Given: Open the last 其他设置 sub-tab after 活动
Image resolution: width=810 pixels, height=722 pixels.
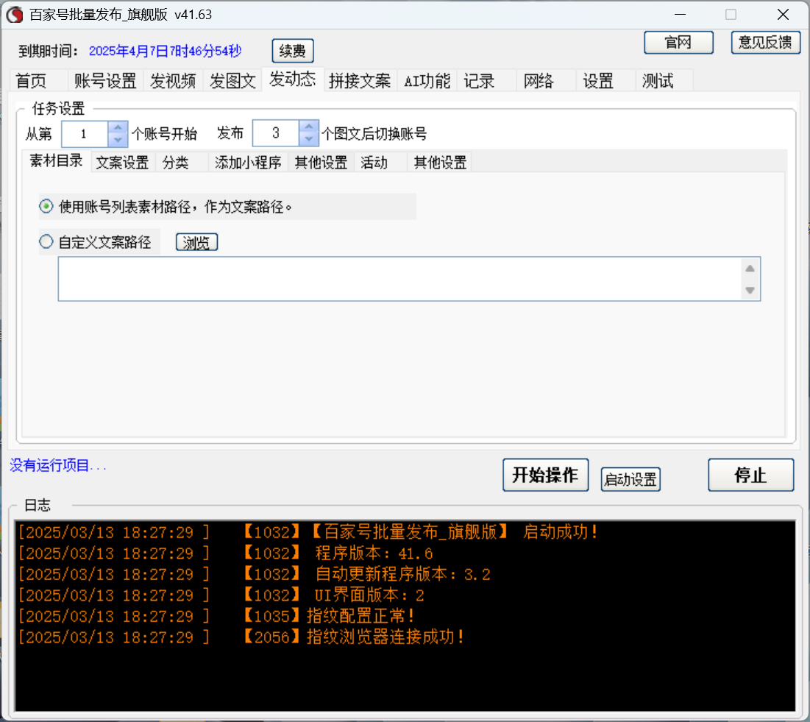Looking at the screenshot, I should tap(441, 163).
